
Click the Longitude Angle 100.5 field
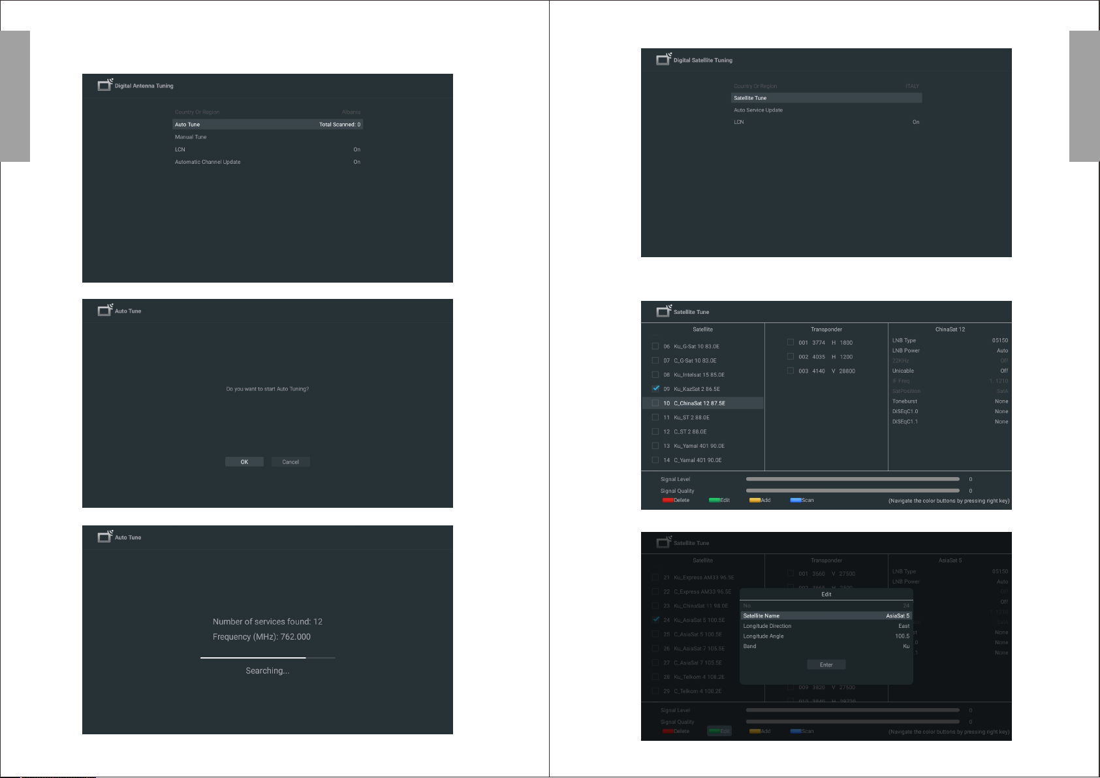[x=826, y=636]
